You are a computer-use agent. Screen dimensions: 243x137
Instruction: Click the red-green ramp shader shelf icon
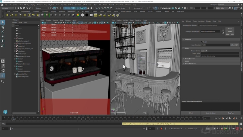[x=78, y=15]
